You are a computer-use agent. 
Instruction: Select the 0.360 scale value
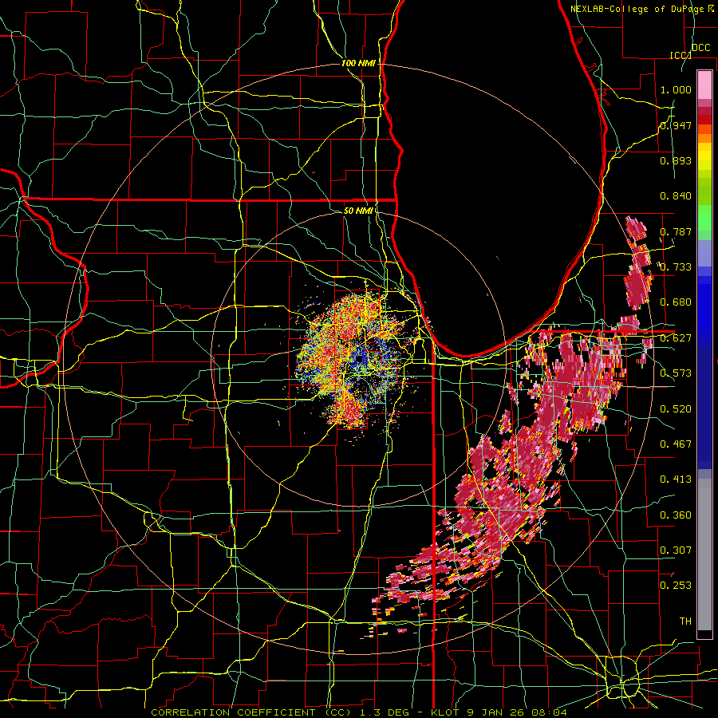[676, 515]
